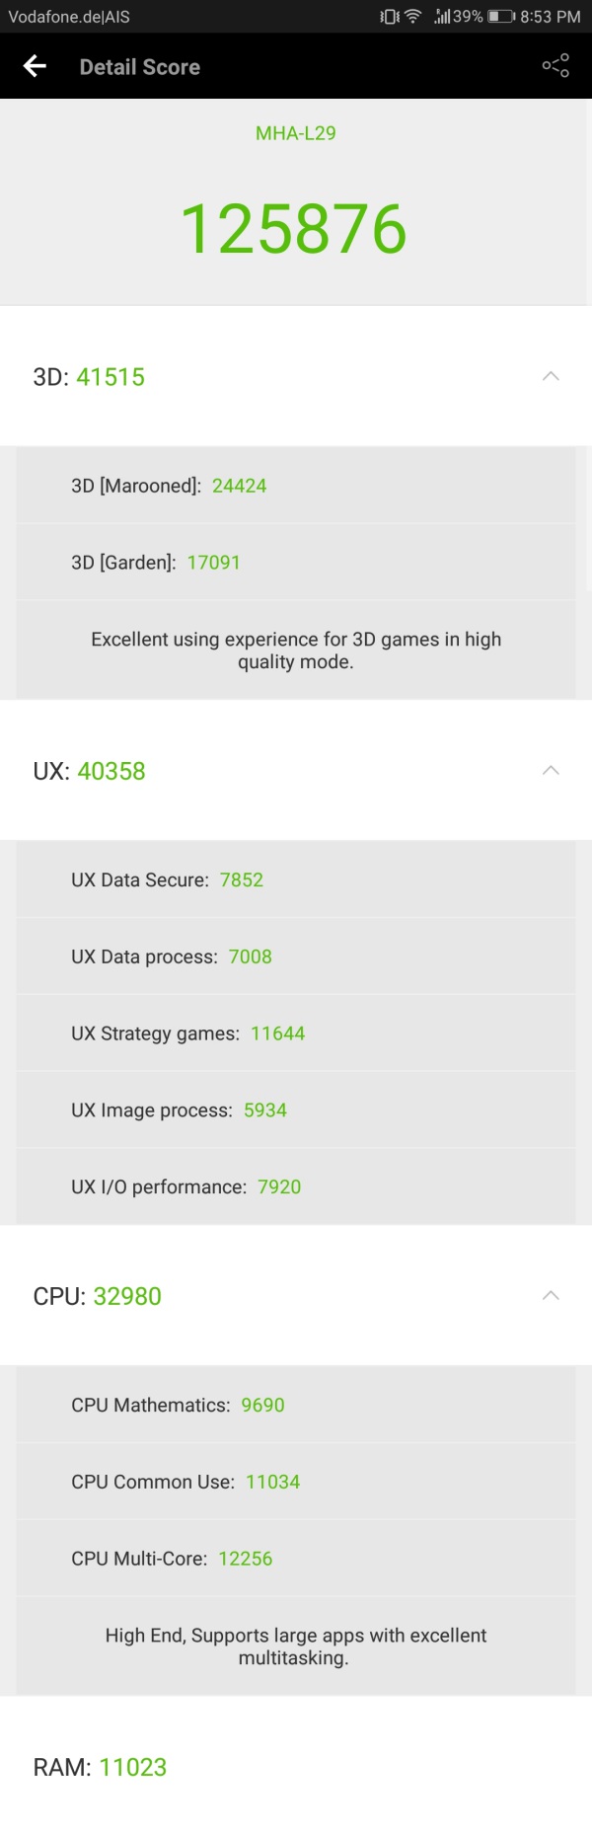Tap the total score 125876
Image resolution: width=592 pixels, height=1836 pixels.
[x=294, y=228]
